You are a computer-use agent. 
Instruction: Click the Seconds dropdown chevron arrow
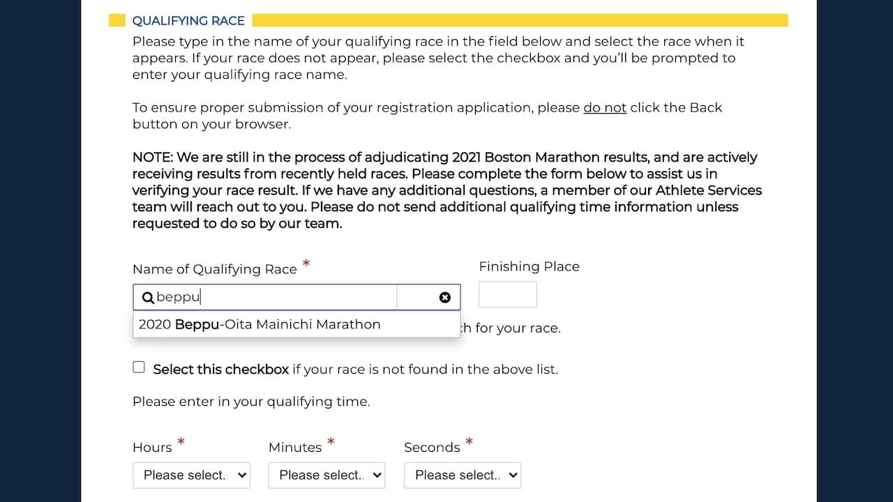click(x=513, y=475)
